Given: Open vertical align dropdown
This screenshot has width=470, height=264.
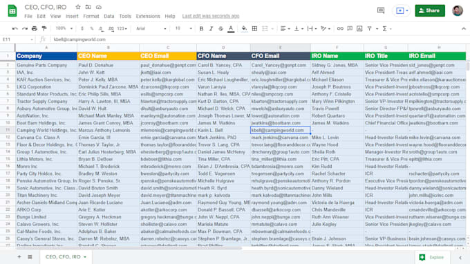Looking at the screenshot, I should 299,28.
